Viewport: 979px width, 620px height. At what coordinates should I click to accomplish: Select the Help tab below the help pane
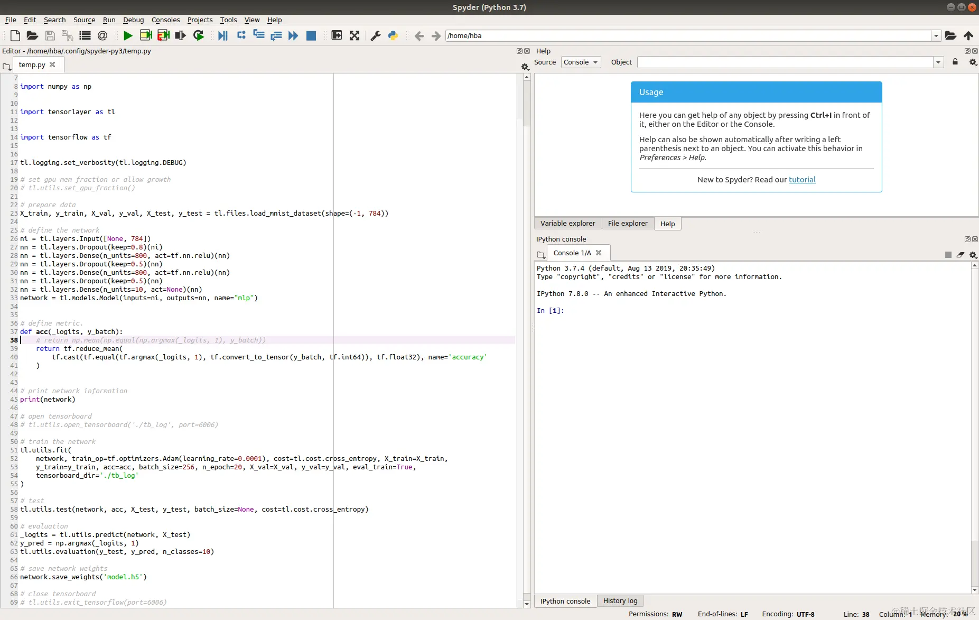[668, 224]
